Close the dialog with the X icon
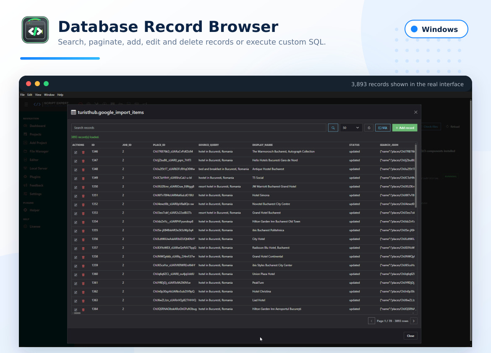Screen dimensions: 491x353 click(x=415, y=112)
